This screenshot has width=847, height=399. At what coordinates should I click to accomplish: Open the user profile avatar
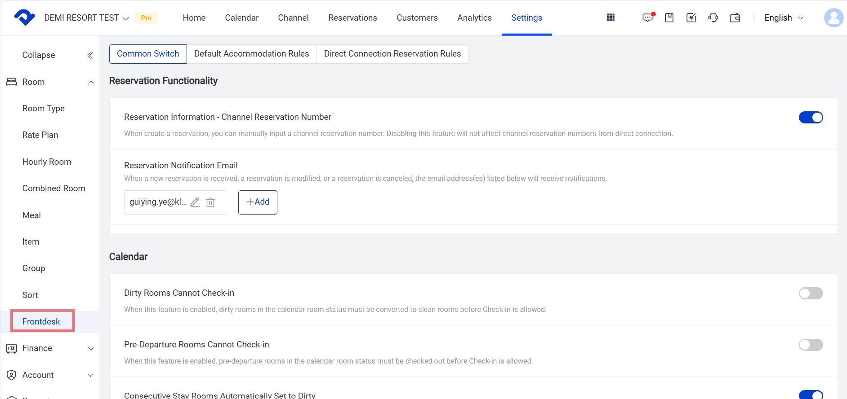coord(833,18)
